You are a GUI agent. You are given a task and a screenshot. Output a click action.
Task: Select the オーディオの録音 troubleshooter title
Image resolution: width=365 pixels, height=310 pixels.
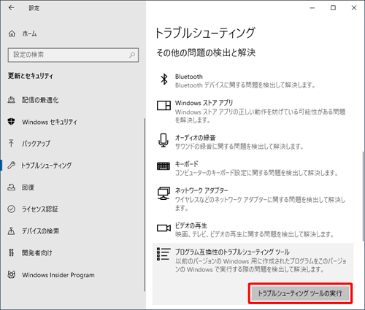coord(196,138)
